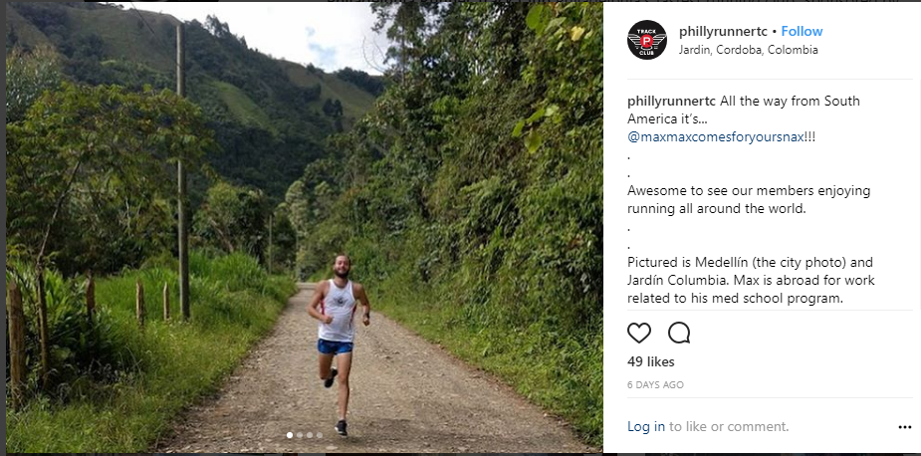Jump to the second carousel dot

click(x=300, y=435)
